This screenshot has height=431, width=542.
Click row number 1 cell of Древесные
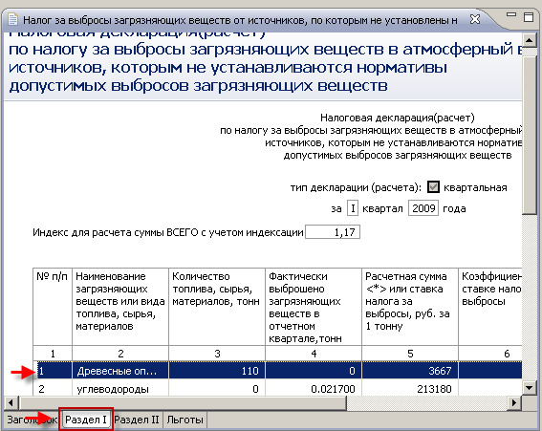click(53, 371)
